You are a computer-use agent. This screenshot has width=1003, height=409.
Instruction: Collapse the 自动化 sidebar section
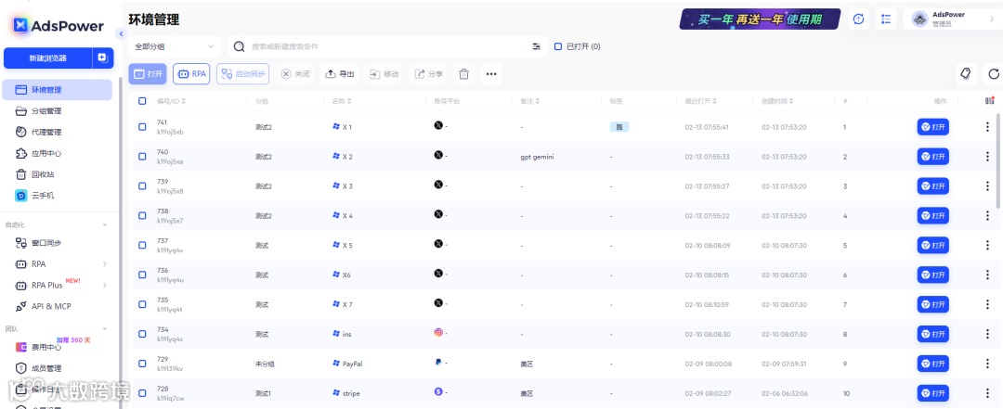[x=105, y=225]
